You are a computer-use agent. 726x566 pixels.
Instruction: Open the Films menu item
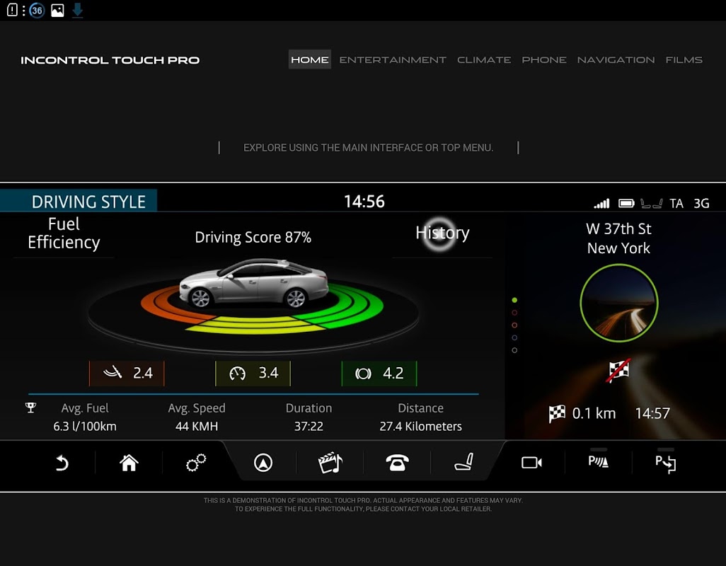point(684,59)
